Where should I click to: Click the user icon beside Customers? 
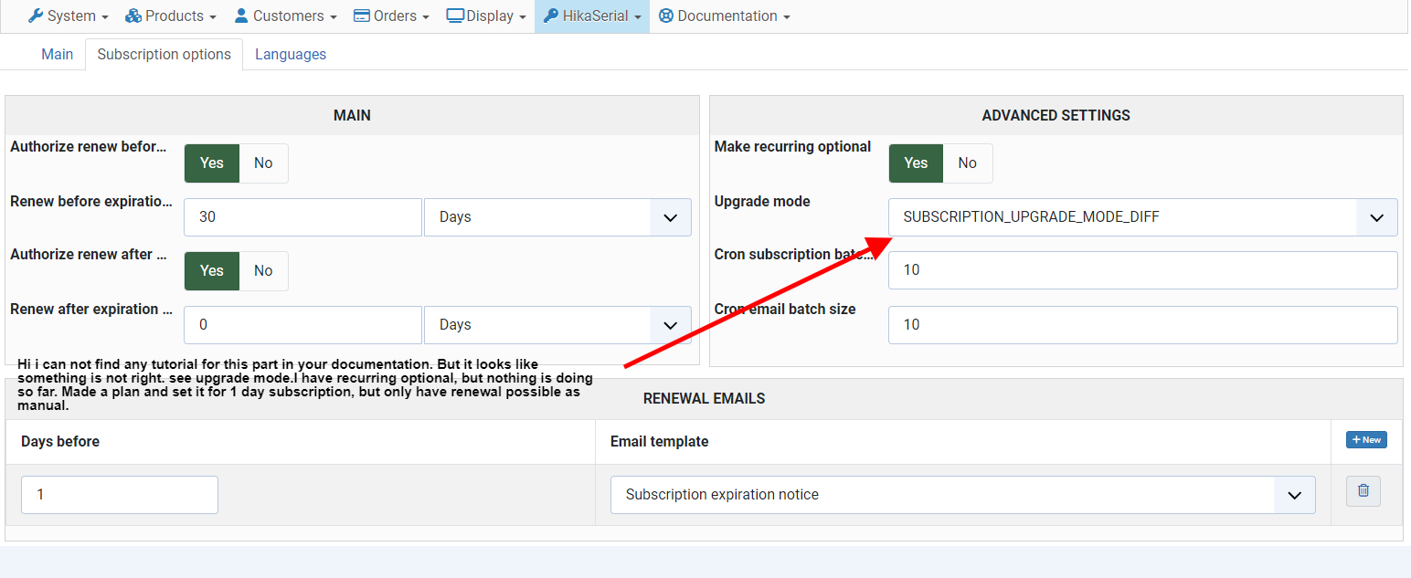tap(241, 16)
